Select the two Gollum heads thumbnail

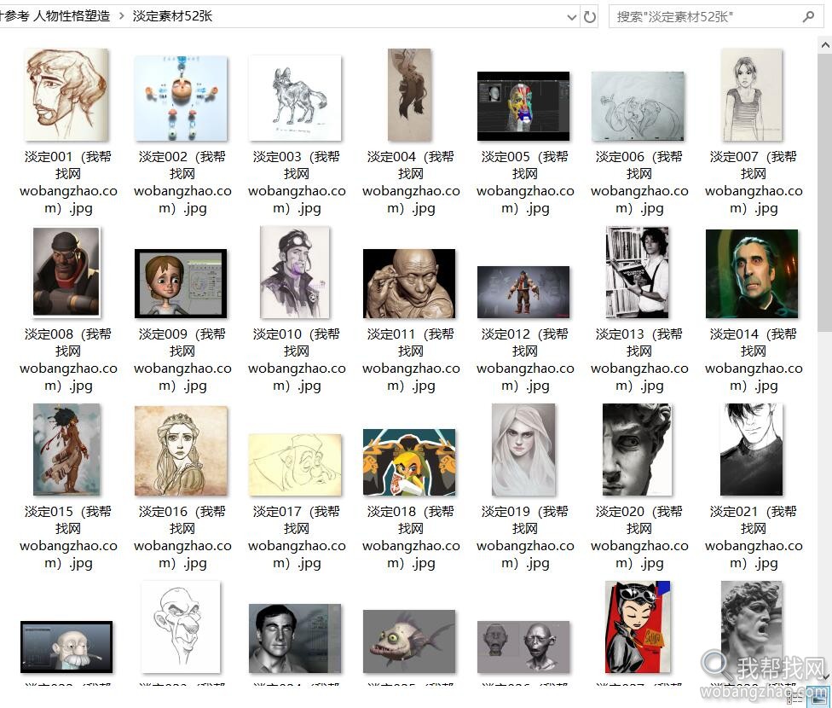(x=523, y=647)
